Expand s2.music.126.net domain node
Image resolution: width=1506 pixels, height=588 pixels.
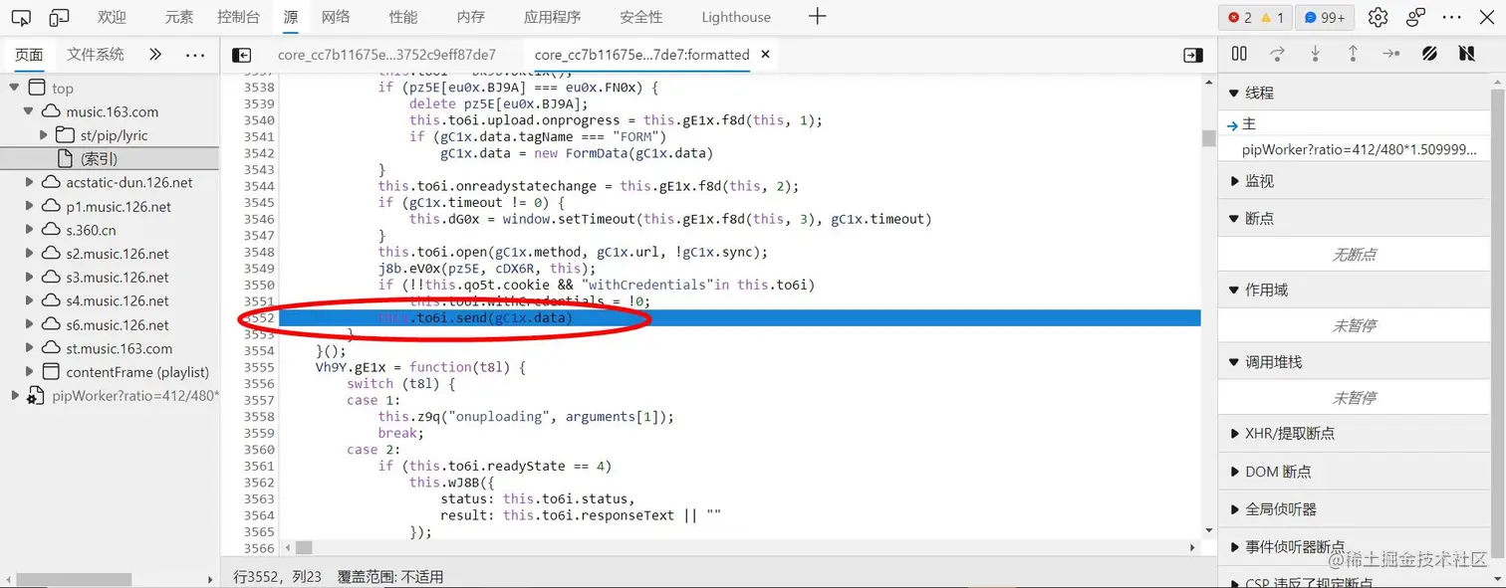[29, 254]
